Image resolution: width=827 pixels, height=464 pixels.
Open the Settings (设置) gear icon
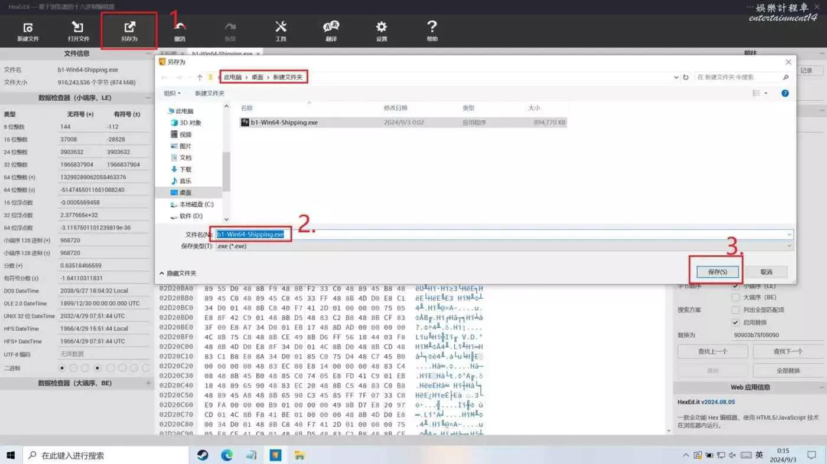[382, 31]
